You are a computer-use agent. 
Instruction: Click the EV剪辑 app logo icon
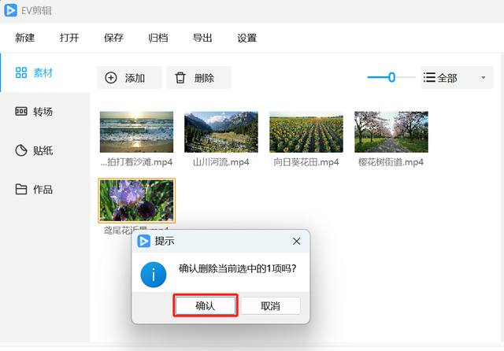[x=10, y=10]
